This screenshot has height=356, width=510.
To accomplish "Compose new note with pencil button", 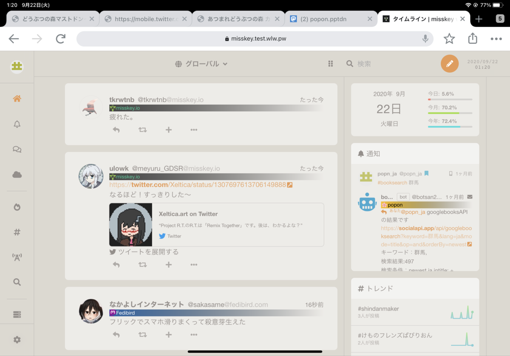I will tap(450, 64).
